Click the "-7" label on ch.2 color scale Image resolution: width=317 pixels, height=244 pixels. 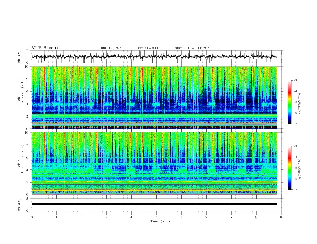point(295,190)
